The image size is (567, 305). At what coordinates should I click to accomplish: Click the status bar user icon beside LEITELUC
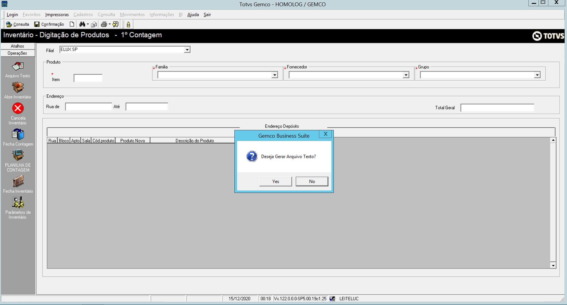pyautogui.click(x=332, y=299)
